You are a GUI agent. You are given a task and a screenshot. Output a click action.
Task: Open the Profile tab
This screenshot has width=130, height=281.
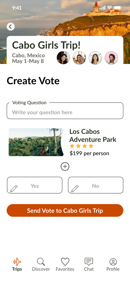(113, 264)
